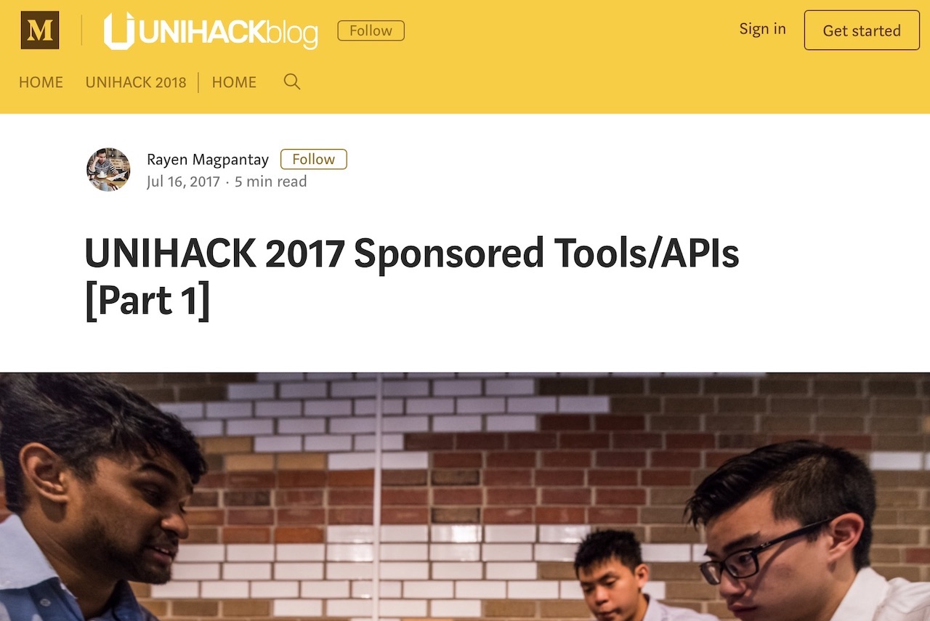Click the Sign in link

pos(762,29)
